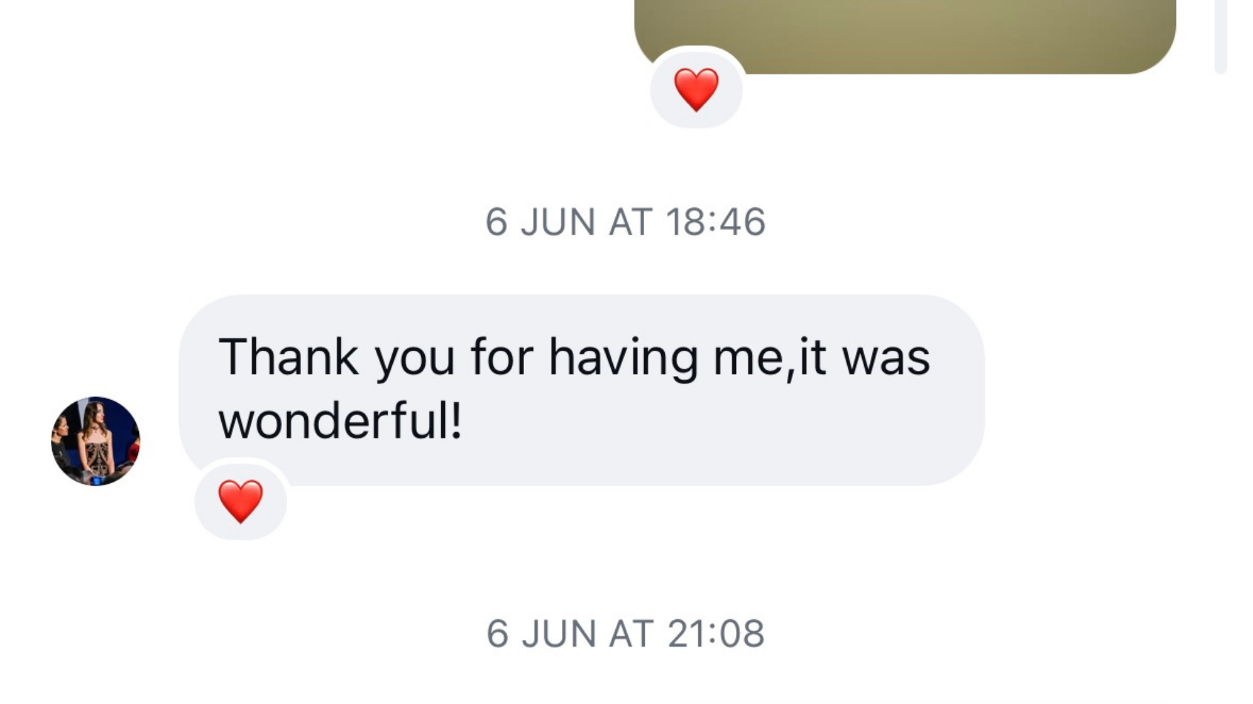
Task: Click the word "wonderful!" in the message
Action: [x=340, y=421]
